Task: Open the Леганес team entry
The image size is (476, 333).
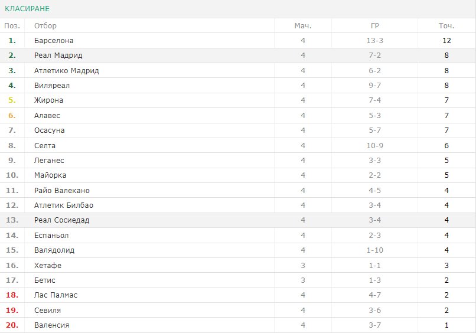Action: pyautogui.click(x=49, y=161)
